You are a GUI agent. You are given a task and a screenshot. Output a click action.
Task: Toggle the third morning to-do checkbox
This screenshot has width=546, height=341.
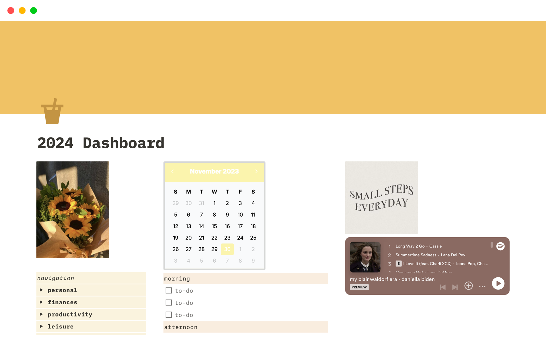pos(168,315)
